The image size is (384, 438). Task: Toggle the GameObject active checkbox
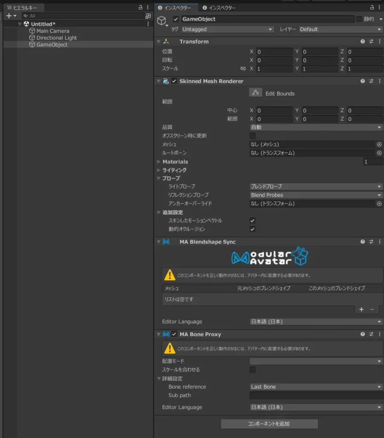point(176,19)
